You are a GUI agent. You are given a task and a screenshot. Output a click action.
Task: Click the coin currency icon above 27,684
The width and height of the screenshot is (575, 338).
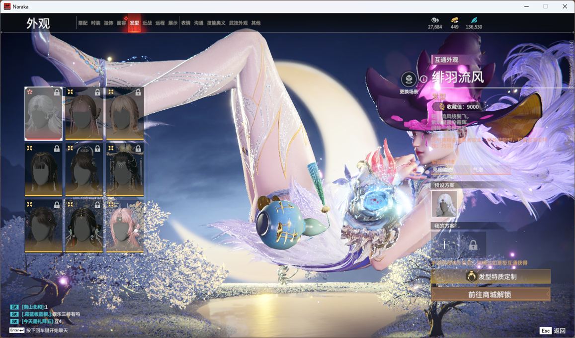[x=434, y=20]
